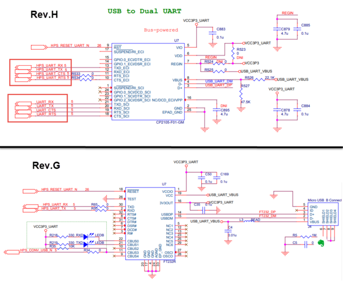Click capacitor label "C879"
This screenshot has height=281, width=343.
tap(285, 29)
